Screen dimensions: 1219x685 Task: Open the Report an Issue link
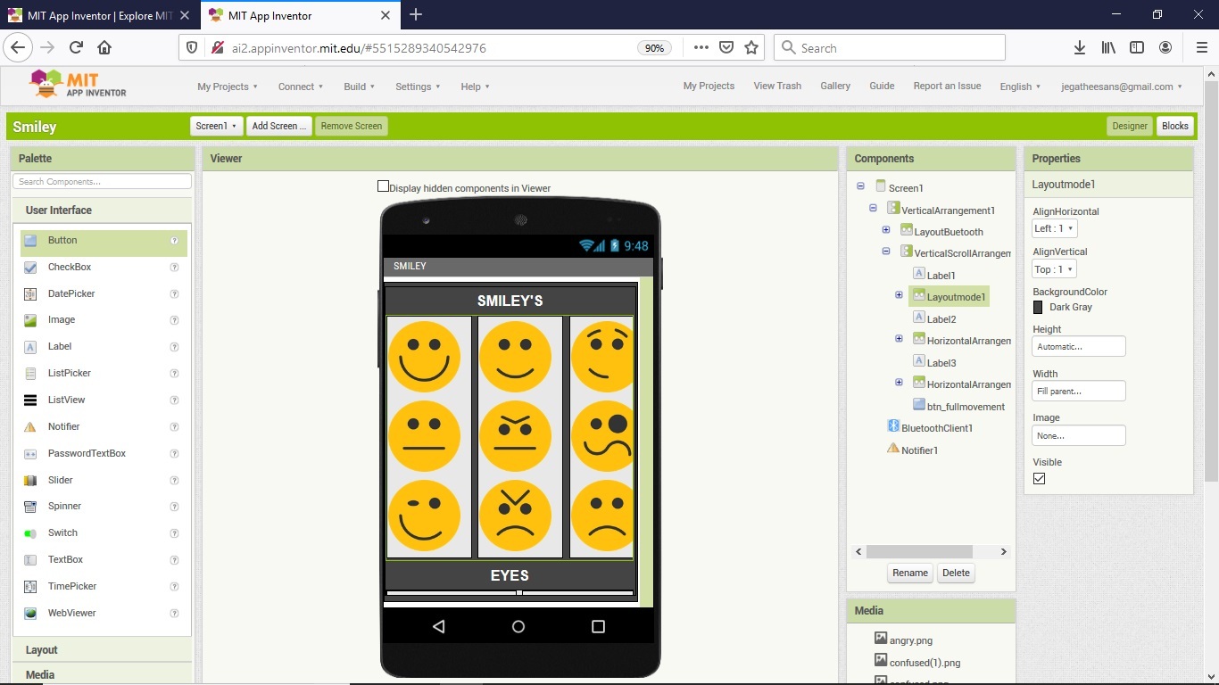coord(947,86)
